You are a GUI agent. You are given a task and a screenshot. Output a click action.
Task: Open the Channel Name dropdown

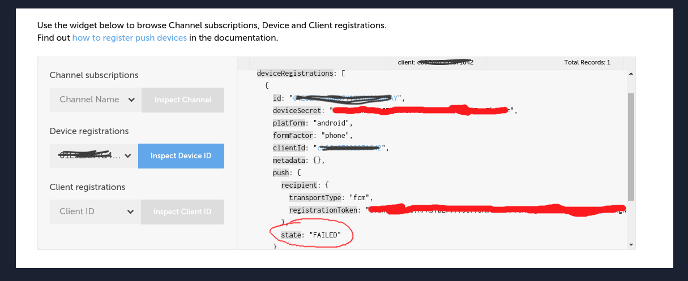pyautogui.click(x=96, y=100)
